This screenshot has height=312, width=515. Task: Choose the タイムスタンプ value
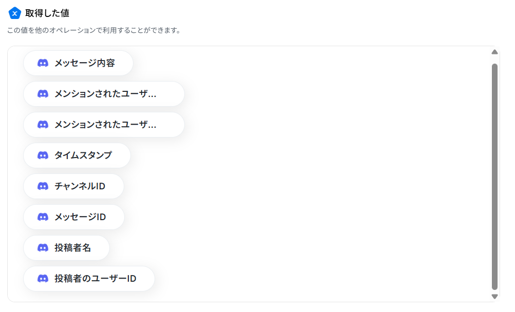coord(77,155)
